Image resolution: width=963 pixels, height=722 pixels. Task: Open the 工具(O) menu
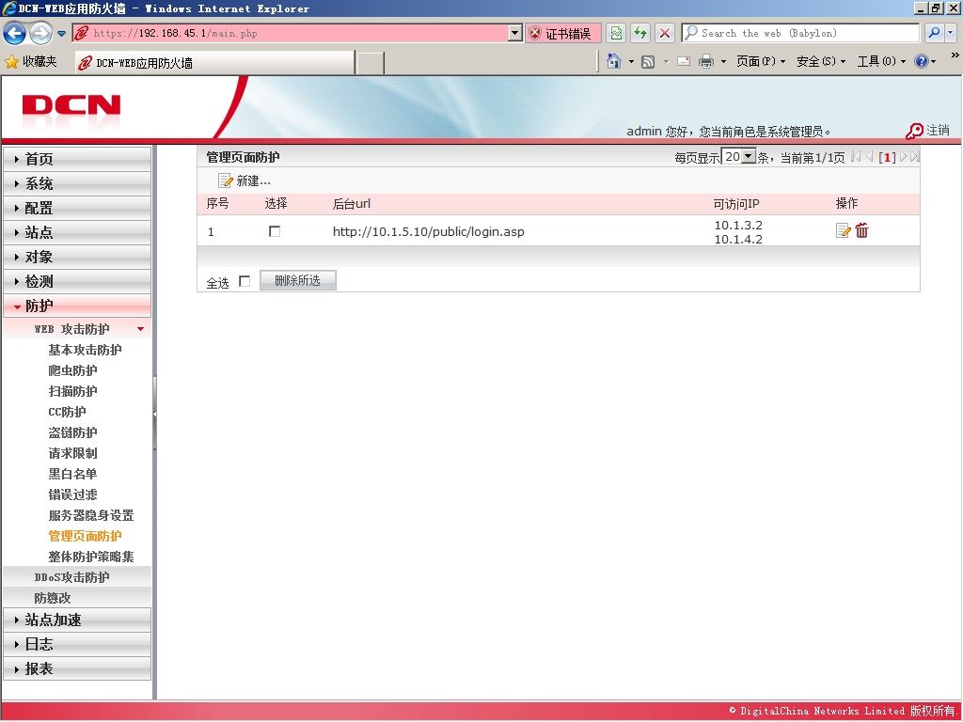point(881,61)
